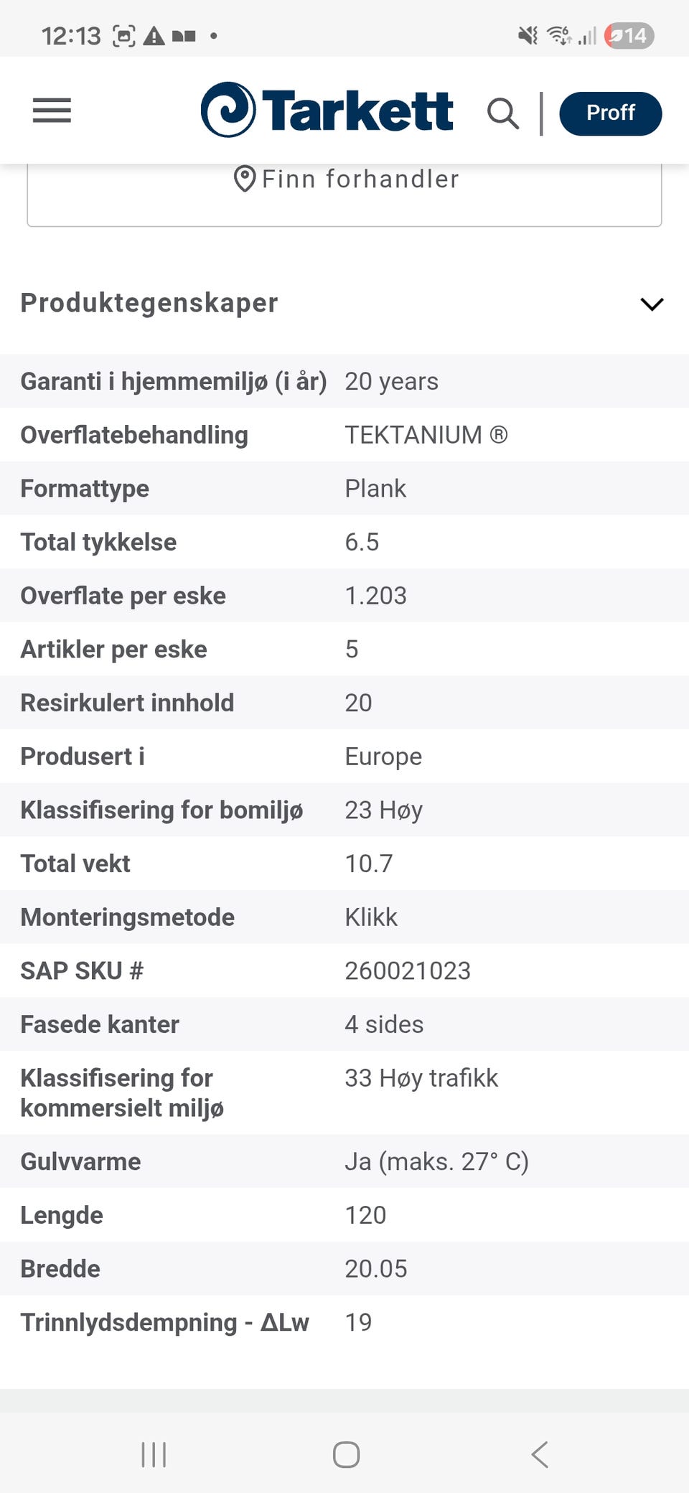
Task: Tap the battery indicator in status bar
Action: [629, 35]
